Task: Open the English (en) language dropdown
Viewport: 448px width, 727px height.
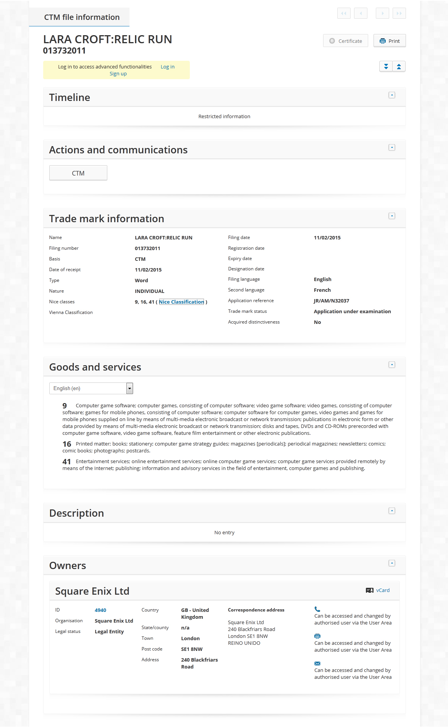Action: coord(91,388)
